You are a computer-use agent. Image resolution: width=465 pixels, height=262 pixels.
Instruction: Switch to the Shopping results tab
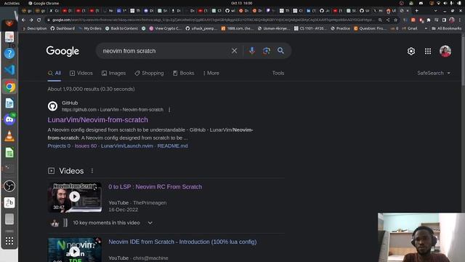tap(149, 73)
